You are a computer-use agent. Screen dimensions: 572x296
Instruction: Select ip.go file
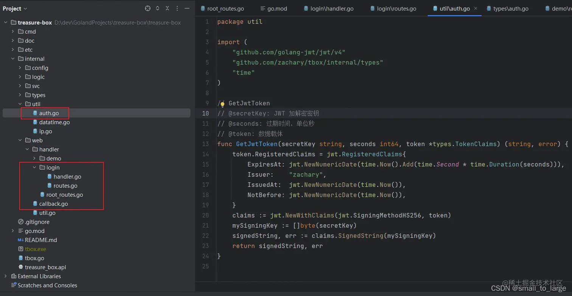point(46,131)
